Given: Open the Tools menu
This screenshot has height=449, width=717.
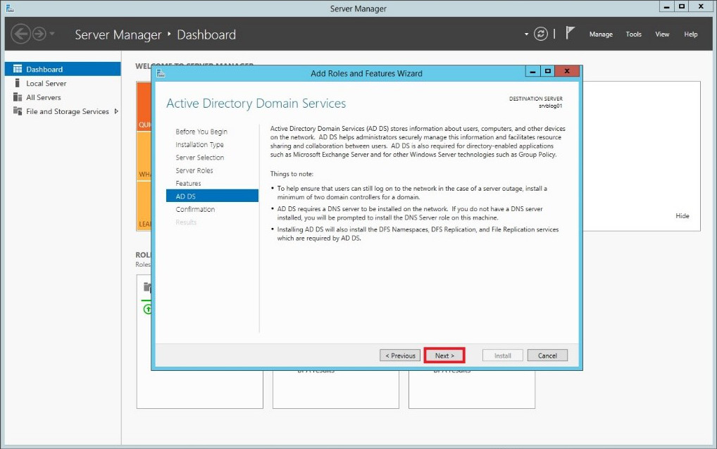Looking at the screenshot, I should point(633,34).
